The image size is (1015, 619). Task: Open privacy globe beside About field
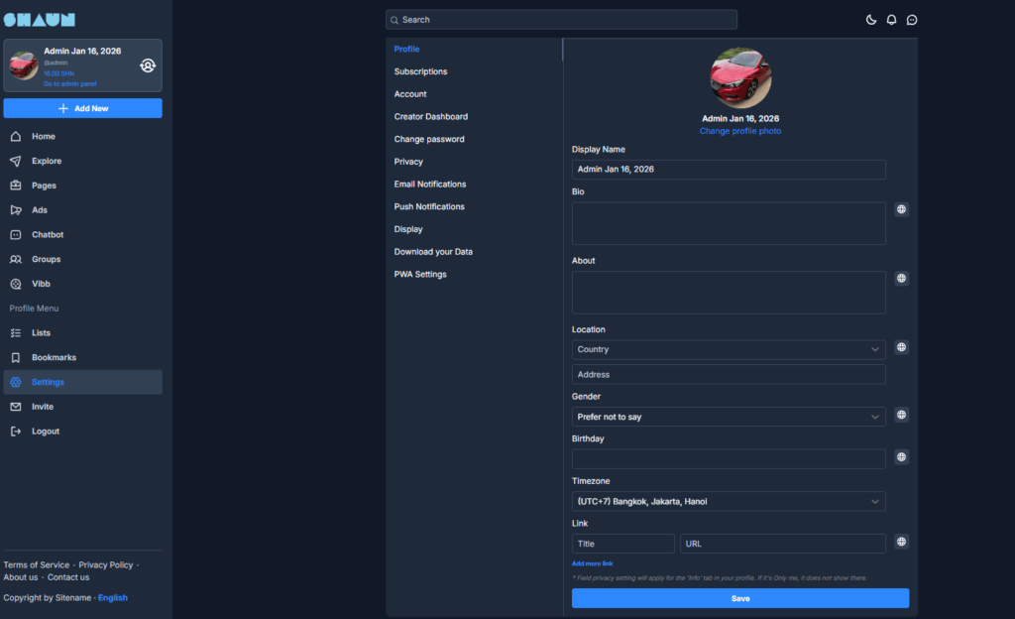[x=901, y=279]
